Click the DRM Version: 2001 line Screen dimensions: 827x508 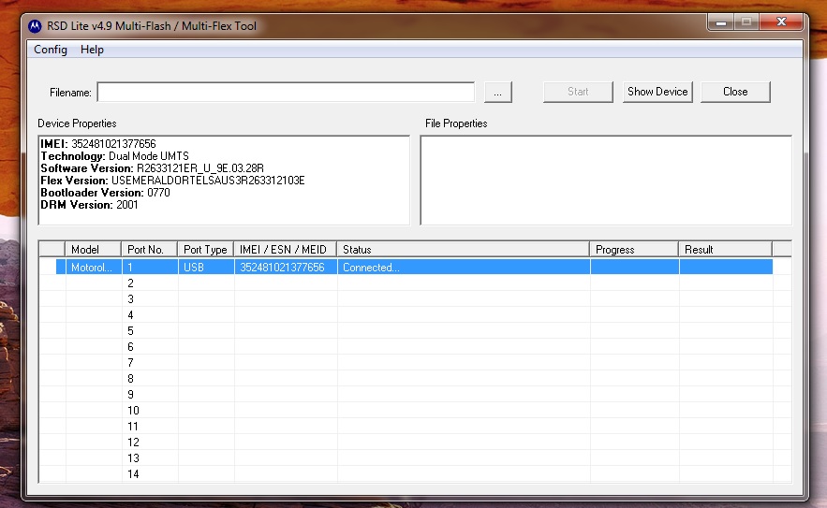(90, 205)
